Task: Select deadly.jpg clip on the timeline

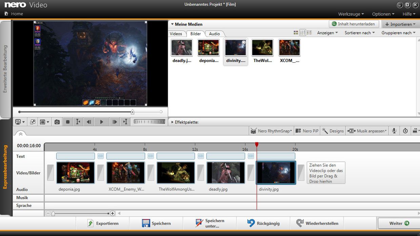Action: (x=226, y=173)
